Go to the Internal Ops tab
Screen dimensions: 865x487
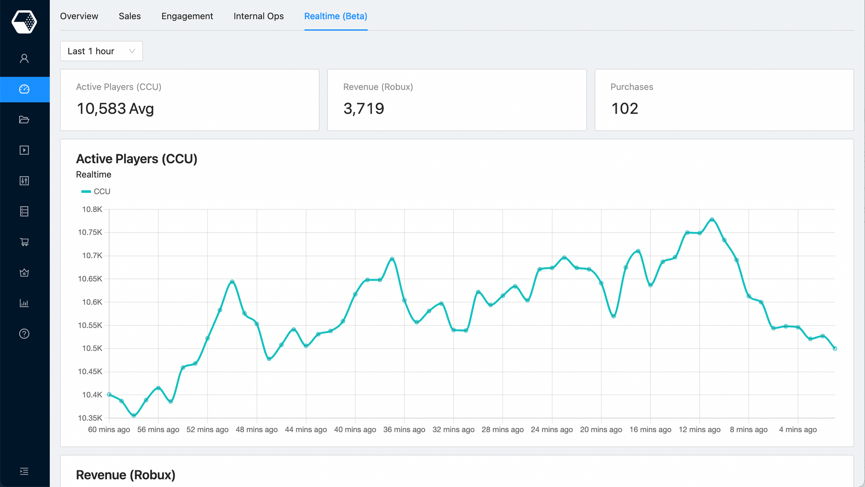pyautogui.click(x=259, y=16)
